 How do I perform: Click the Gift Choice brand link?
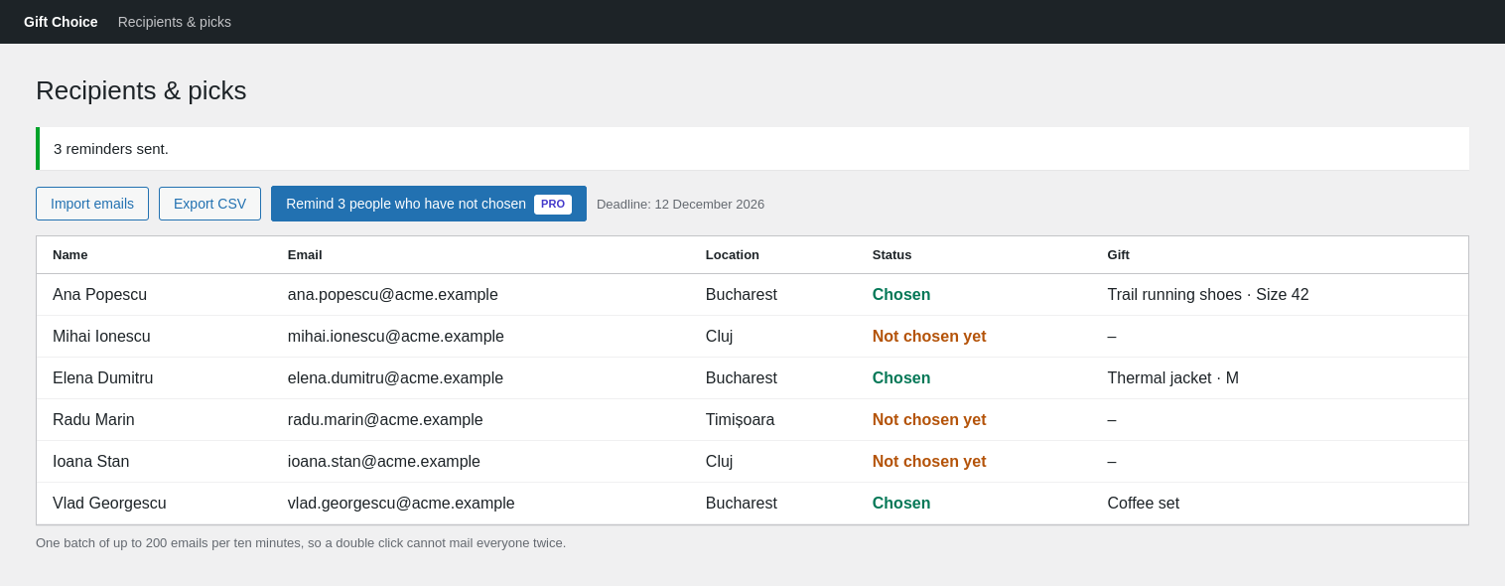click(61, 22)
